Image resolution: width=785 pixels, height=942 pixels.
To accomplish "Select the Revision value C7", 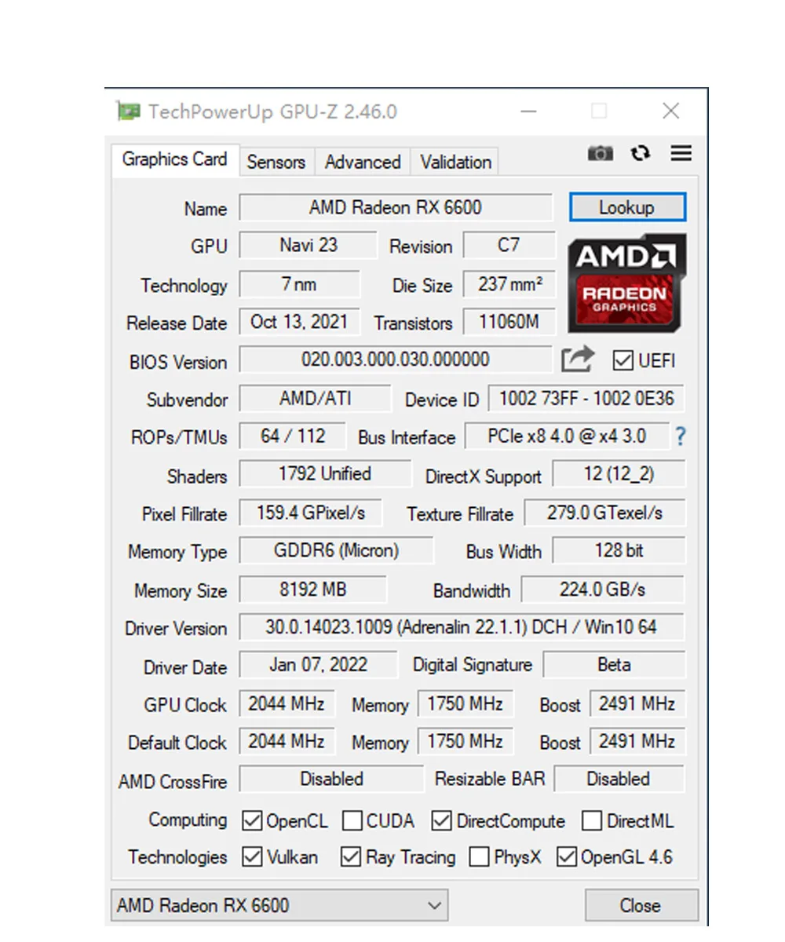I will point(509,245).
